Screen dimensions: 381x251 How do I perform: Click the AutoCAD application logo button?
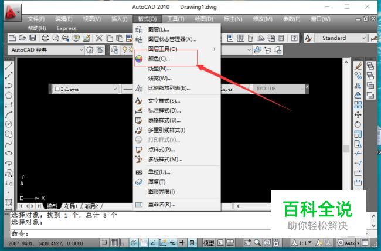[x=12, y=12]
